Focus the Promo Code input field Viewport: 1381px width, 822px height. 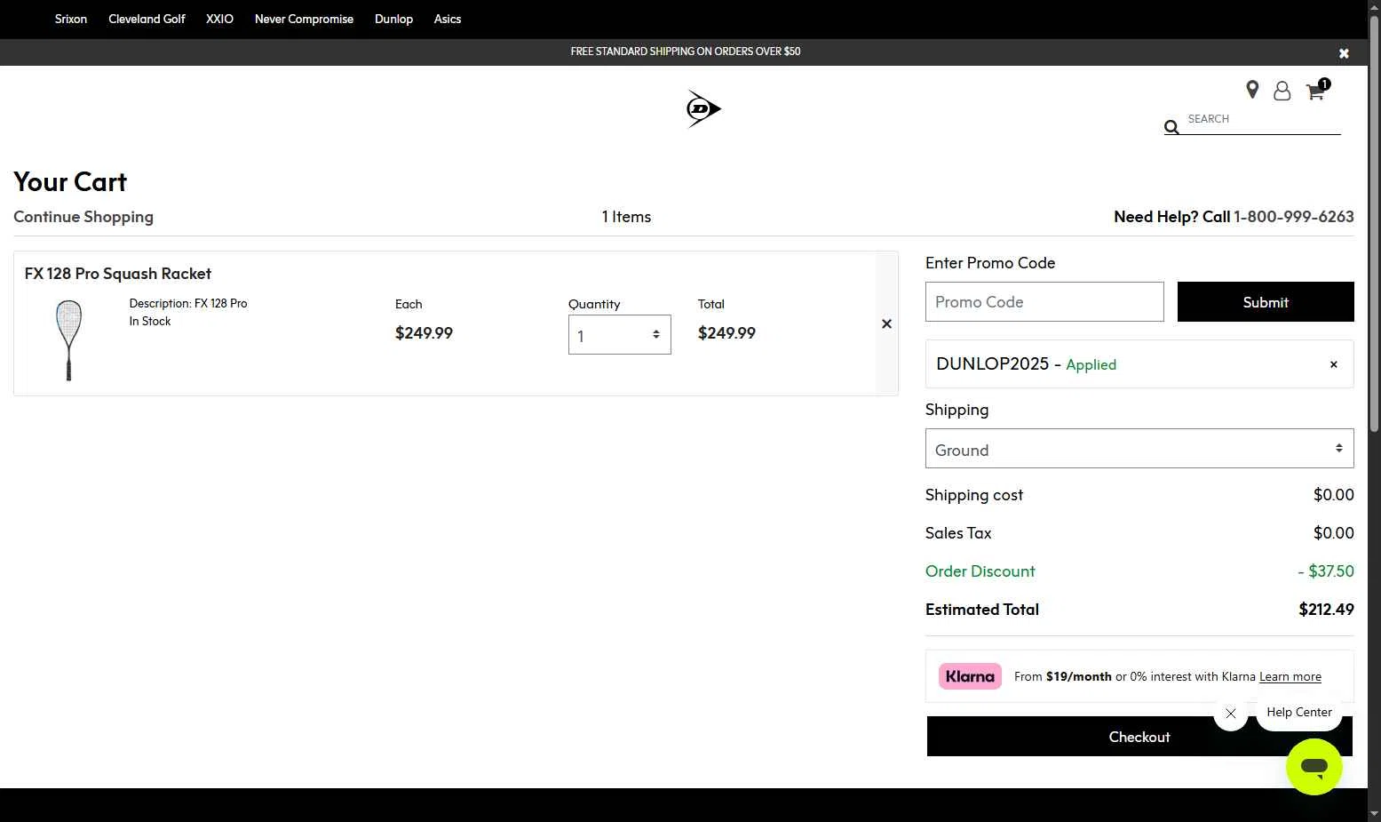[1044, 302]
